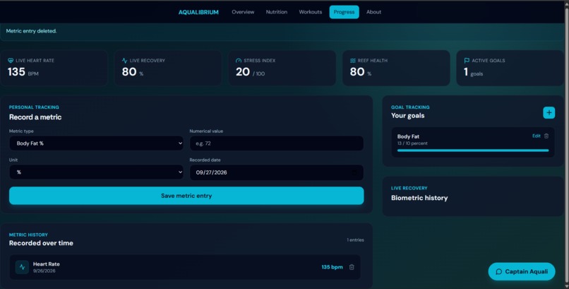Click the 'Your goals' heading
This screenshot has width=569, height=289.
pyautogui.click(x=407, y=116)
